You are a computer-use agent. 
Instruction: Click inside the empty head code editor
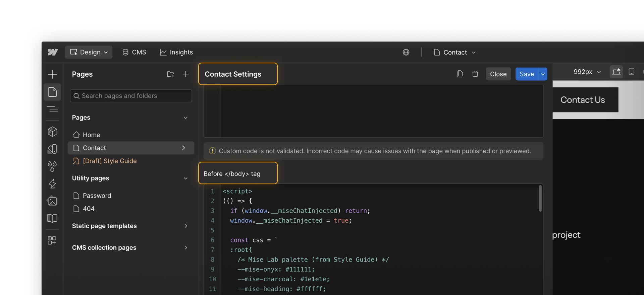click(381, 110)
